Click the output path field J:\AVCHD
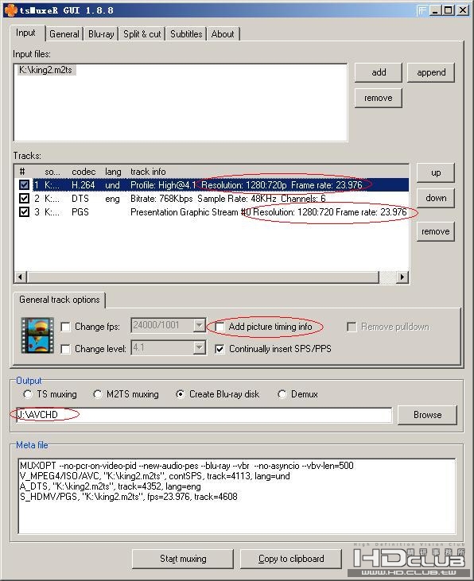 (x=204, y=415)
